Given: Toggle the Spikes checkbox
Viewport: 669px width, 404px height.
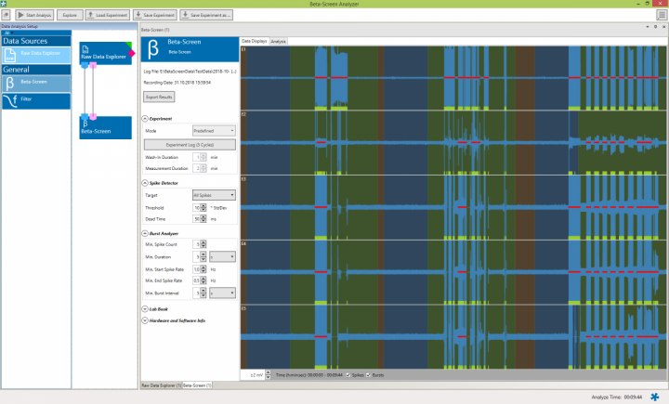Looking at the screenshot, I should tap(348, 374).
